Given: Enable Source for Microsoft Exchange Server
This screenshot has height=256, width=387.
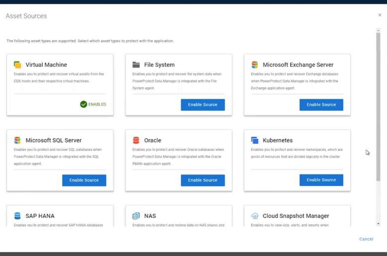Looking at the screenshot, I should pos(321,105).
